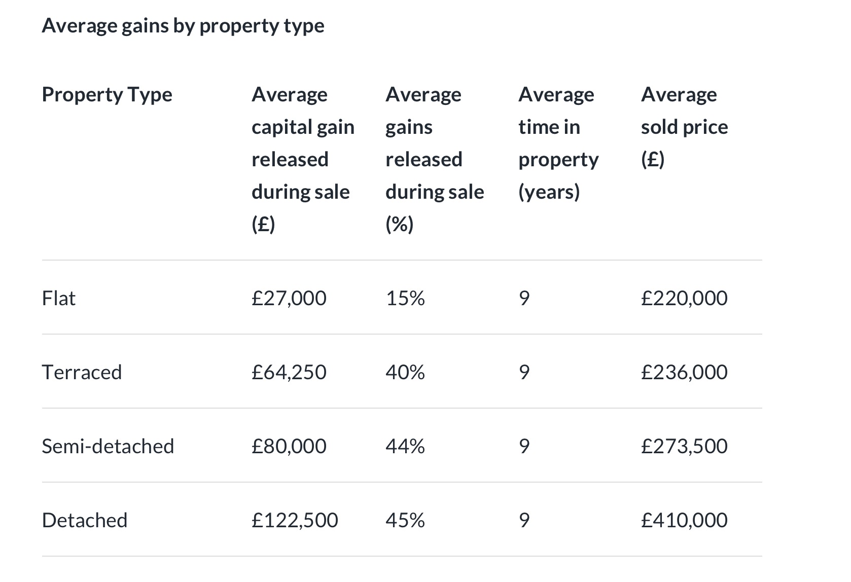Select the £410,000 sold price cell
This screenshot has width=851, height=582.
pos(684,520)
